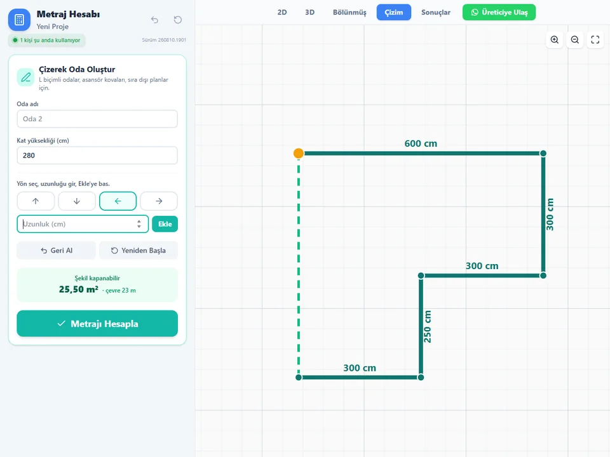The image size is (610, 457).
Task: Fit drawing to fullscreen view
Action: (x=595, y=39)
